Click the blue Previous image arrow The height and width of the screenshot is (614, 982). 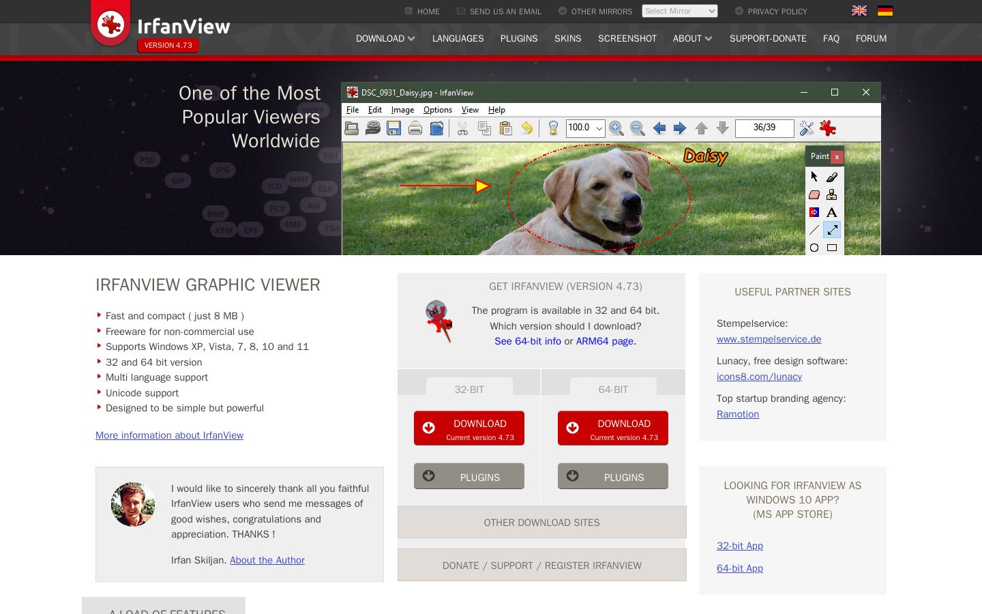pyautogui.click(x=659, y=128)
